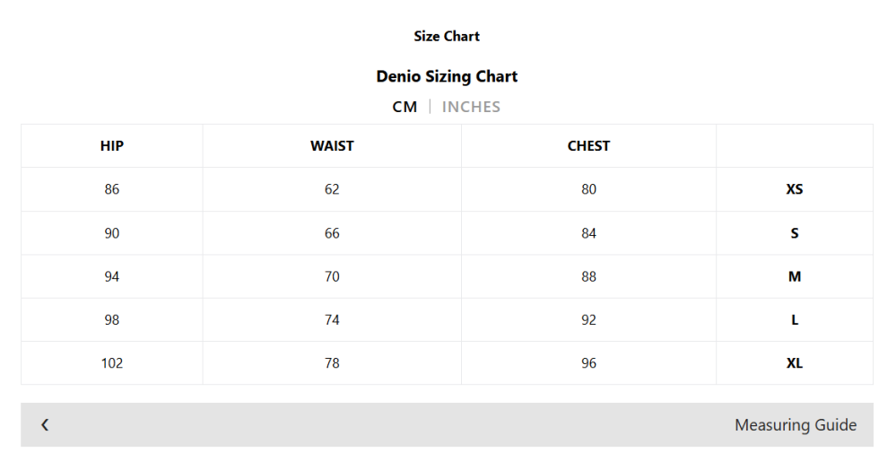
Task: Select the XL size label
Action: [795, 363]
